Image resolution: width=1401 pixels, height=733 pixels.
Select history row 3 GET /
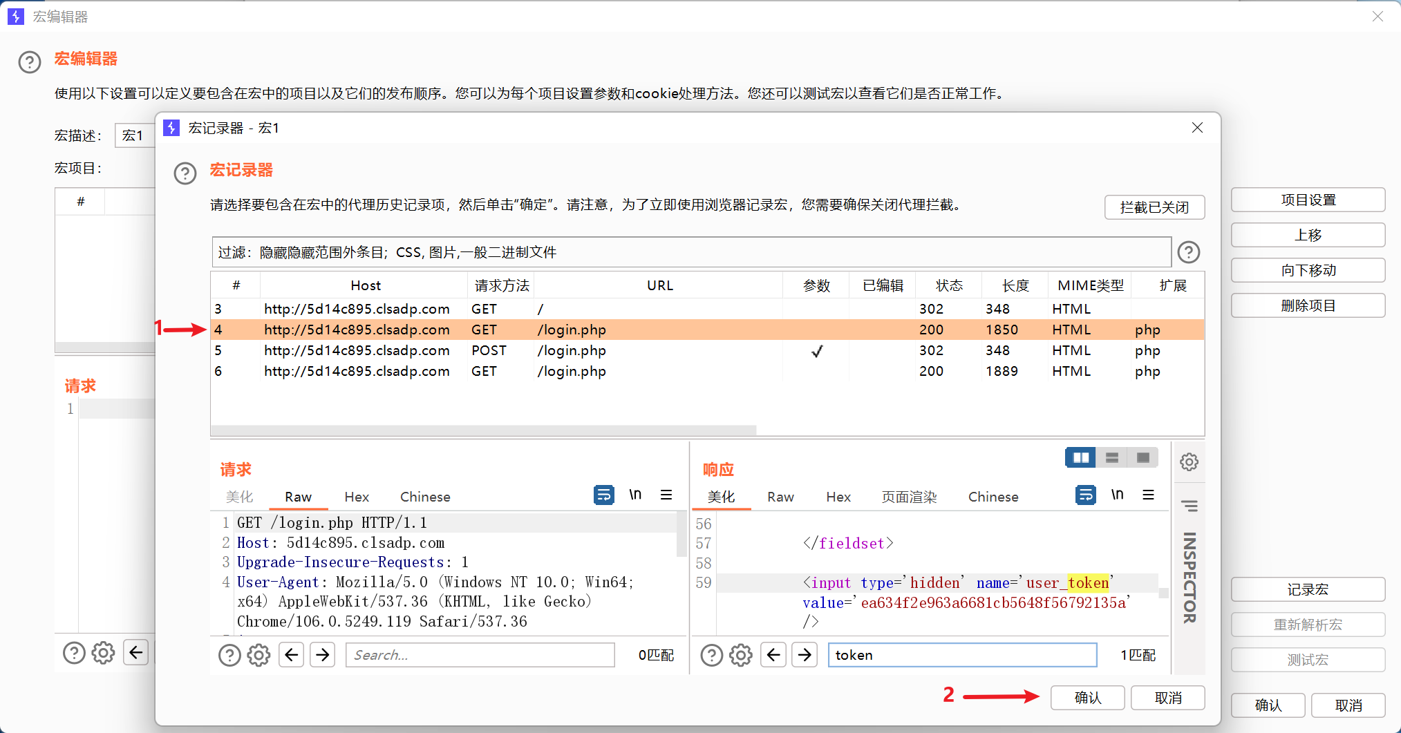click(707, 309)
